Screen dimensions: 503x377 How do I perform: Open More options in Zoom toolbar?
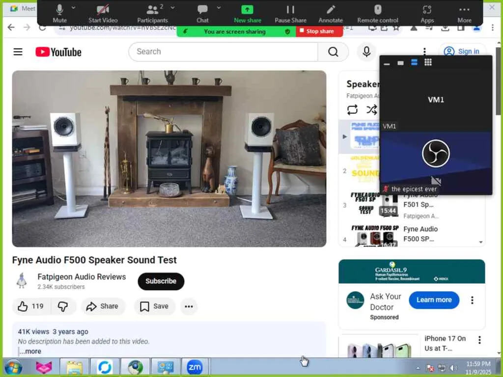[464, 13]
